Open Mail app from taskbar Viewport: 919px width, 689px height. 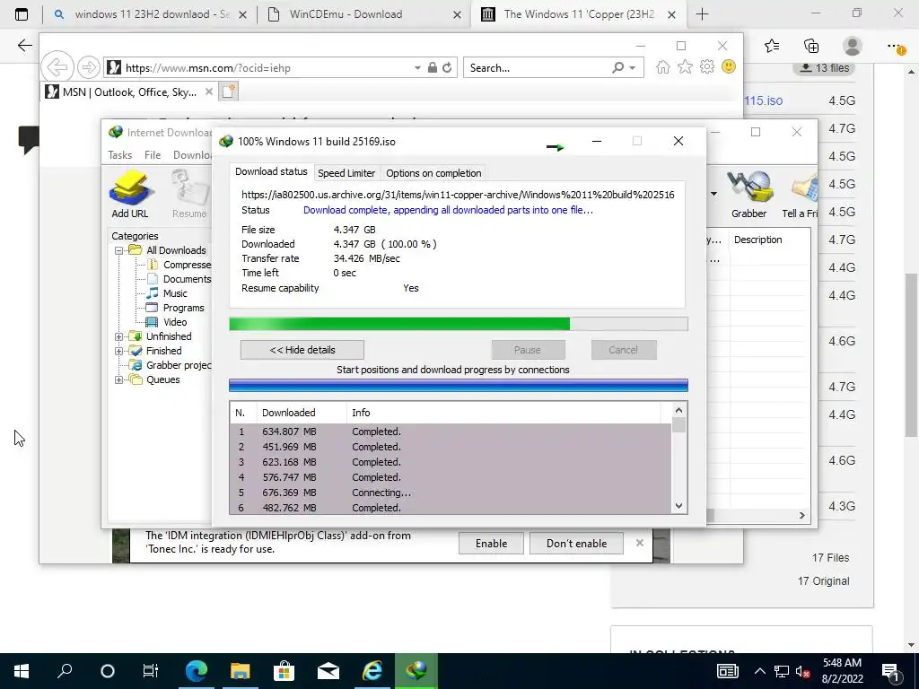328,671
